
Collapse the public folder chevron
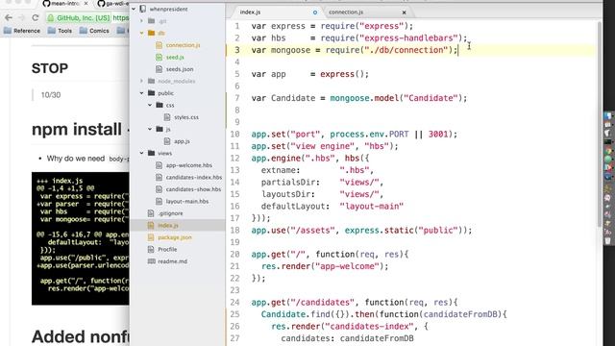click(142, 93)
